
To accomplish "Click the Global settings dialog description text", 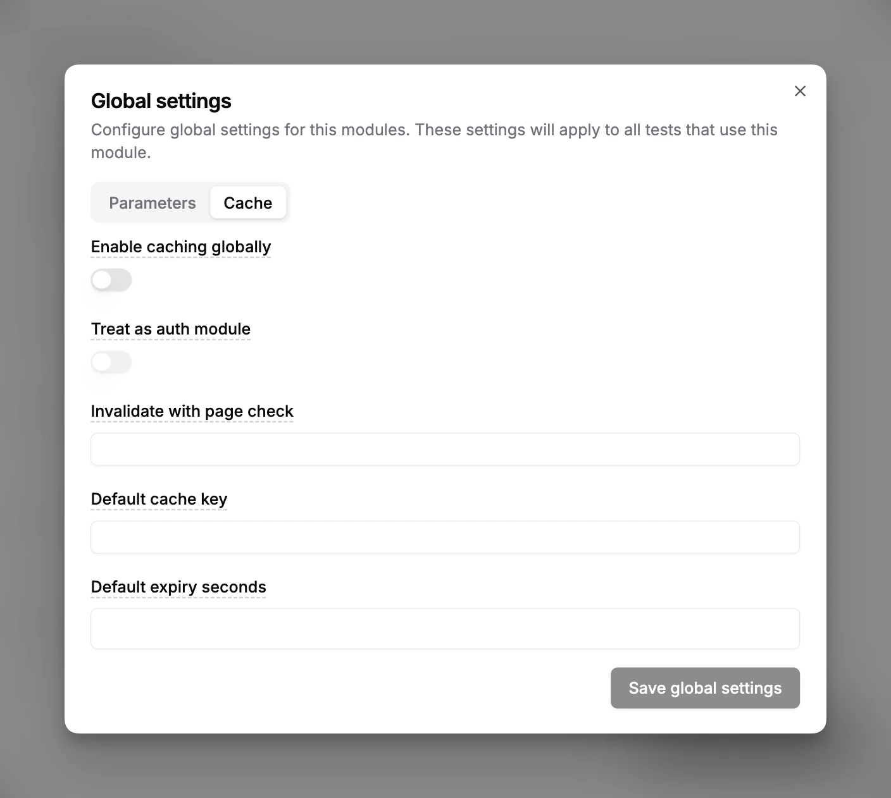I will click(x=434, y=140).
